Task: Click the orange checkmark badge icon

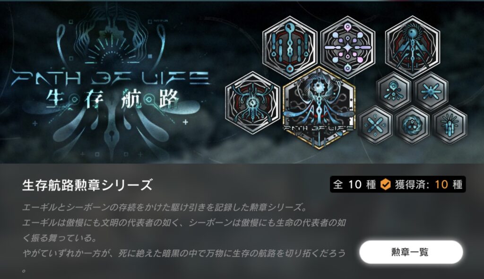Action: pyautogui.click(x=385, y=184)
